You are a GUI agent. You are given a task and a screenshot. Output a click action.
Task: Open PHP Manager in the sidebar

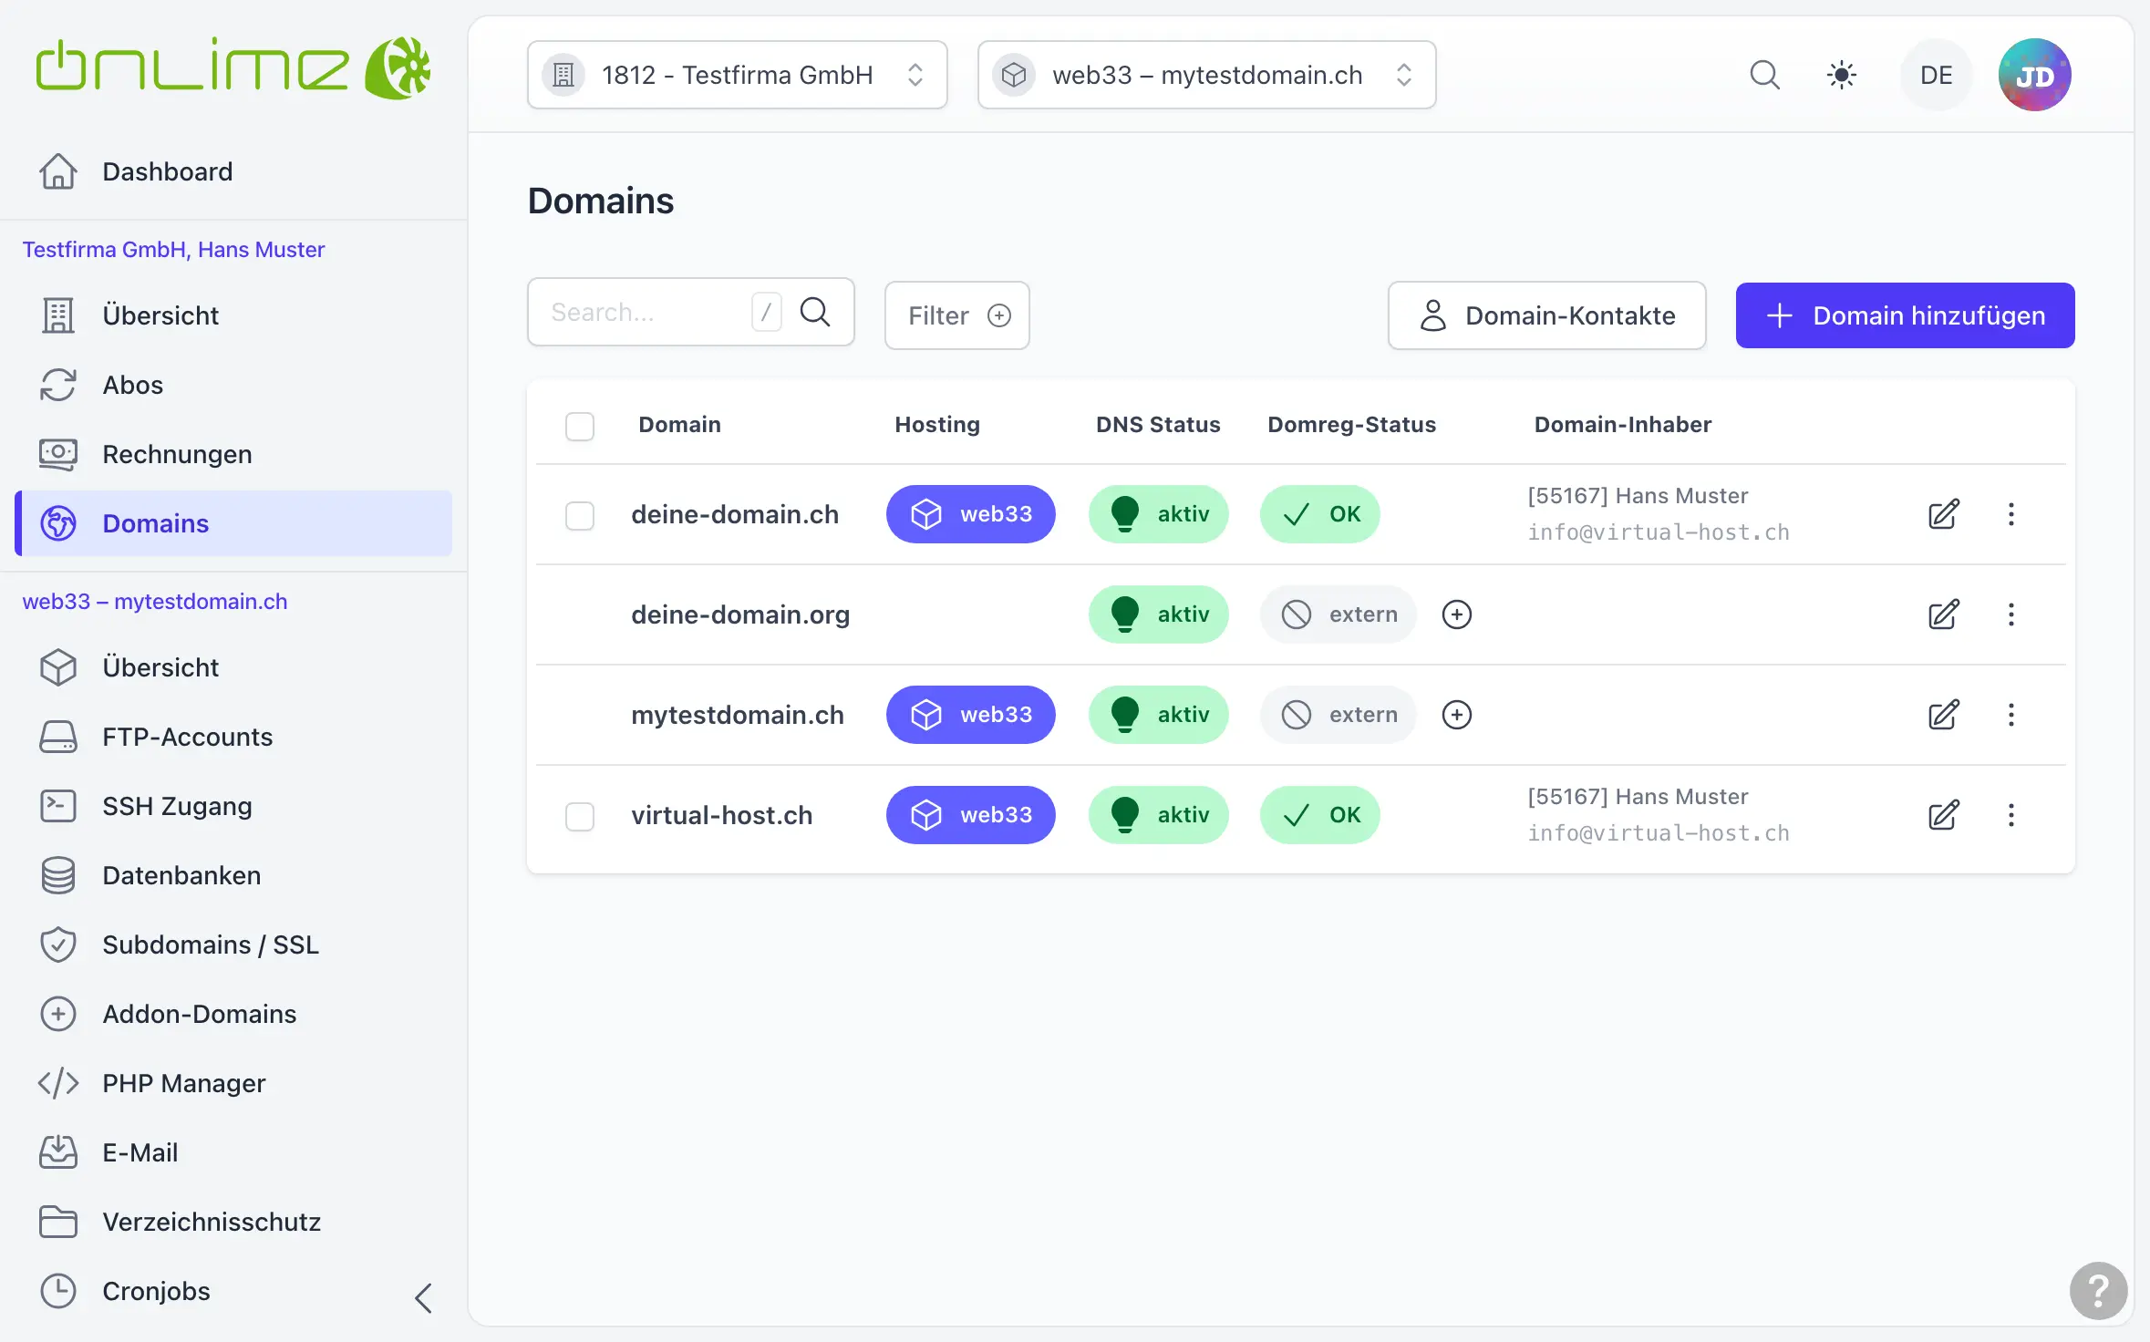233,1083
